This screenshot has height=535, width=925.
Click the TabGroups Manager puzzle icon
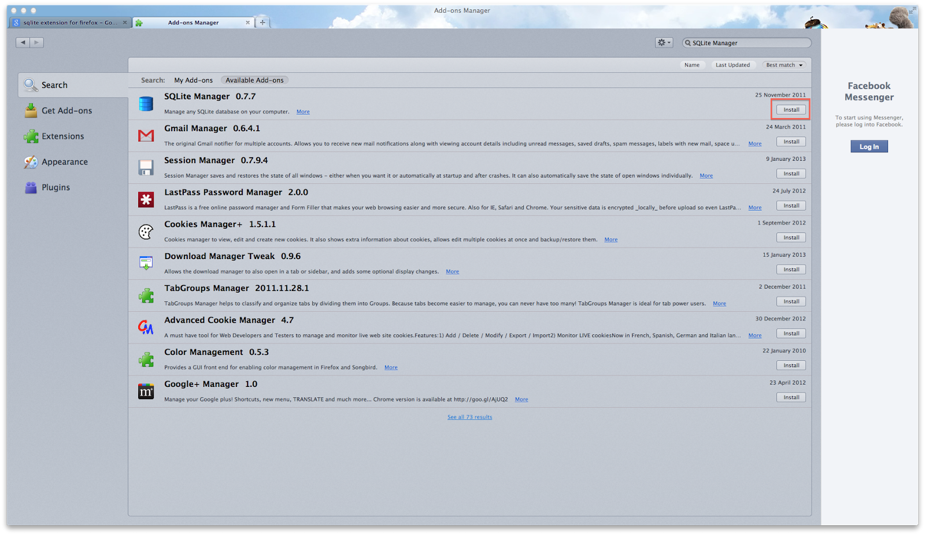(x=146, y=296)
